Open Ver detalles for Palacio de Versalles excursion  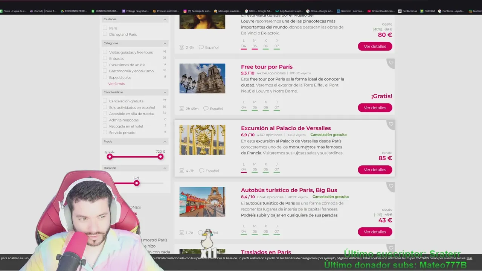pos(375,170)
